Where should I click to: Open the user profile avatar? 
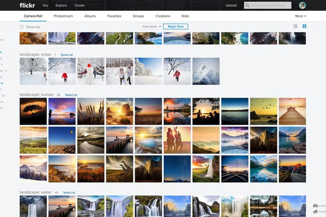coord(302,5)
